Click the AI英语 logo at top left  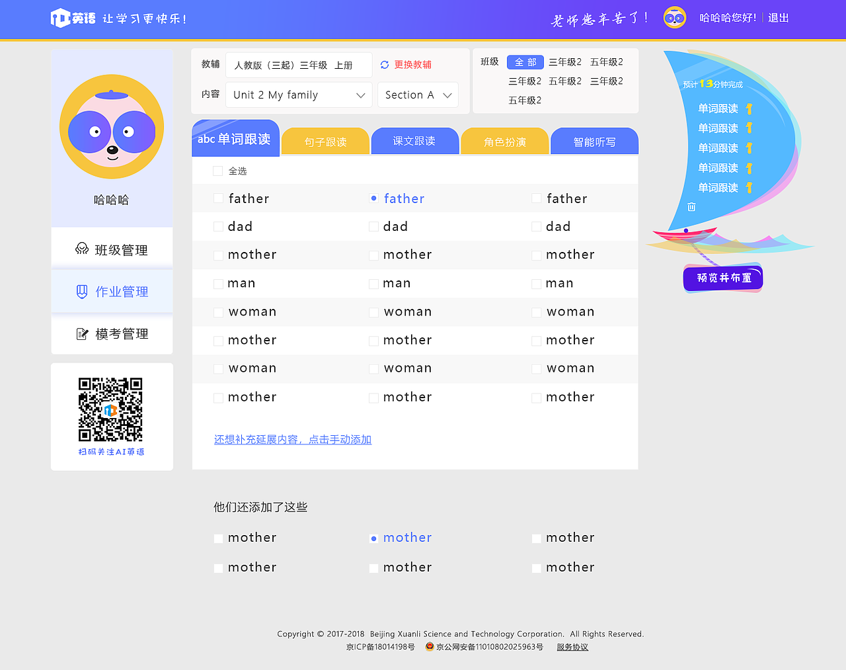pos(73,18)
